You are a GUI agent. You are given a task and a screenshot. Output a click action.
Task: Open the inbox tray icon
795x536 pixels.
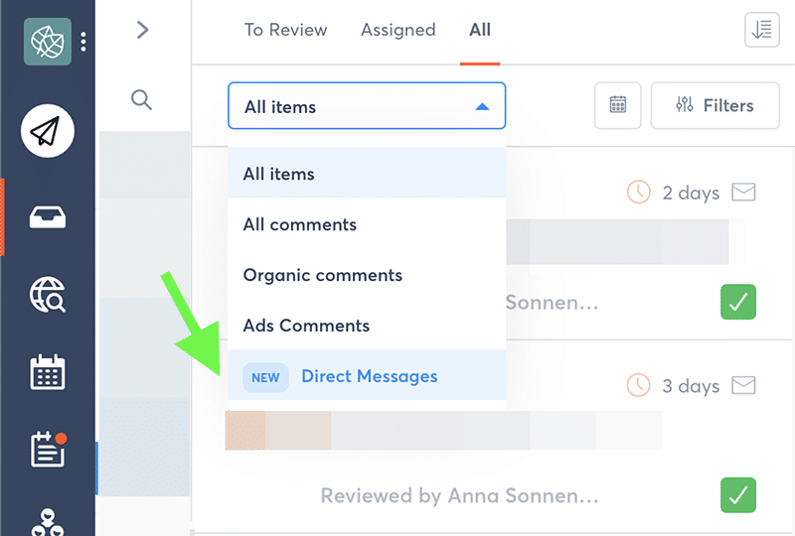coord(48,216)
